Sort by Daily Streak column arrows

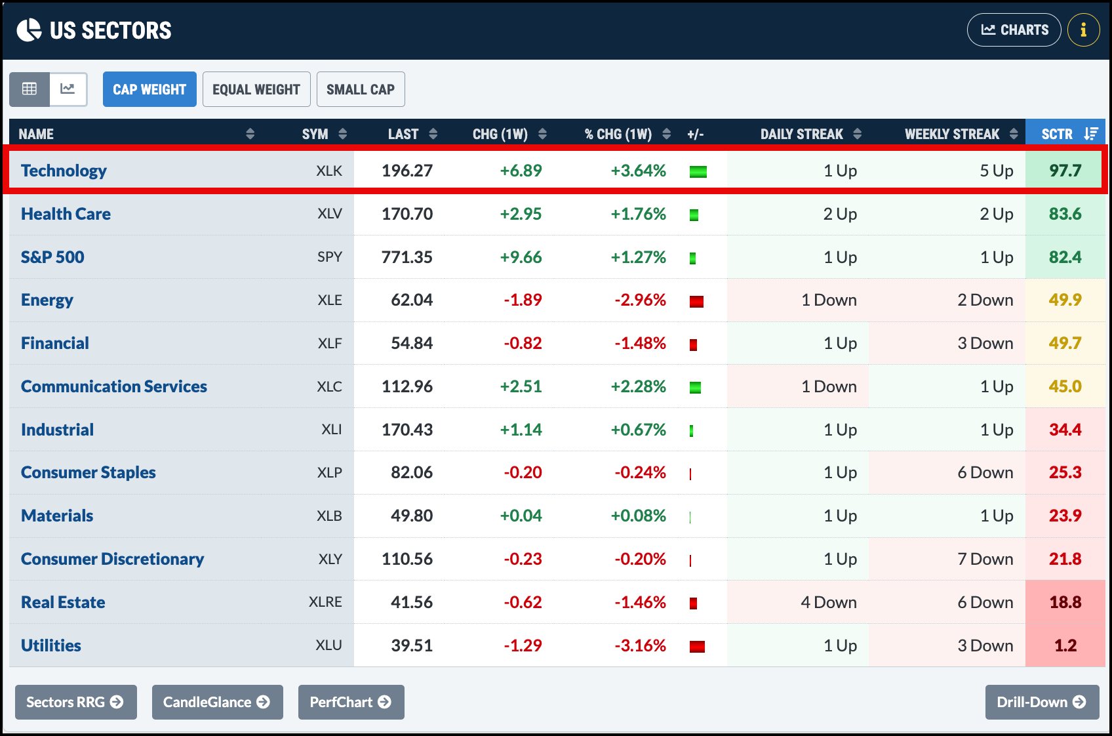pos(857,134)
